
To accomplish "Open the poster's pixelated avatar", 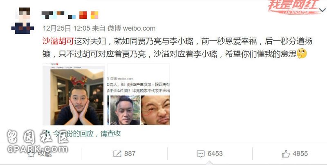I will click(x=22, y=20).
